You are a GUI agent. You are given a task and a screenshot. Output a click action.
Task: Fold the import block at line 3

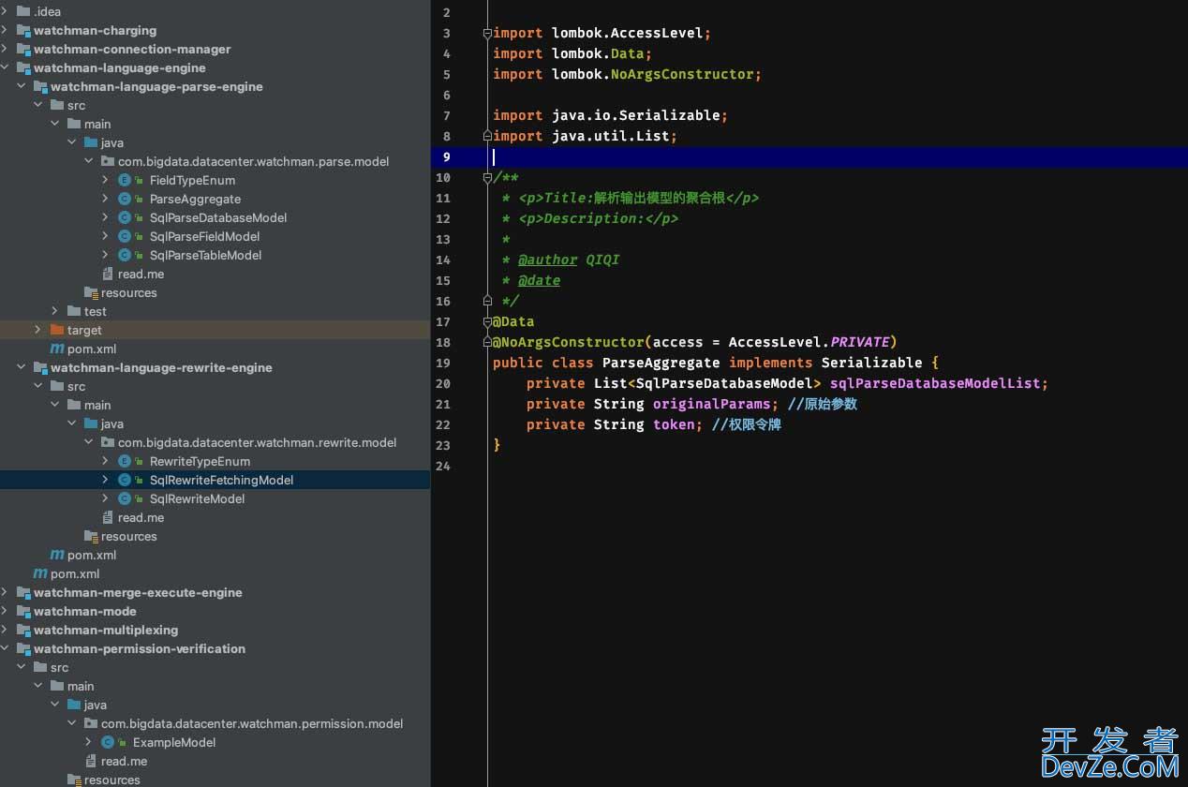487,33
